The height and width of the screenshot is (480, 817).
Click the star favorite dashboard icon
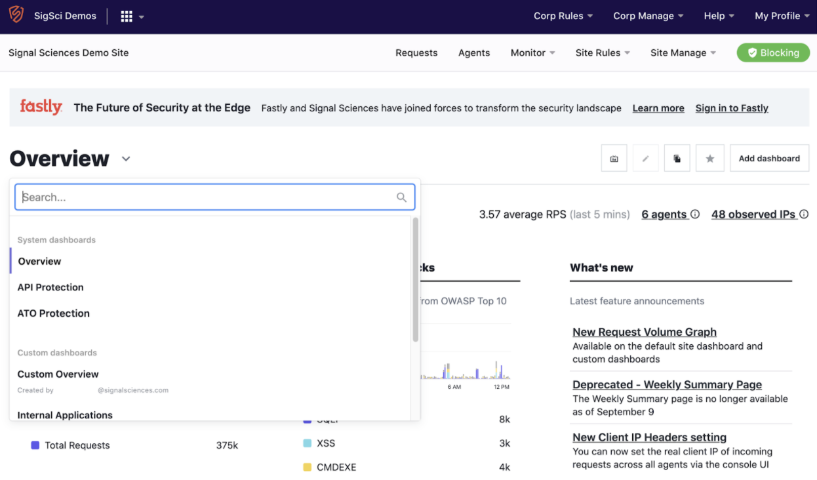pos(710,159)
